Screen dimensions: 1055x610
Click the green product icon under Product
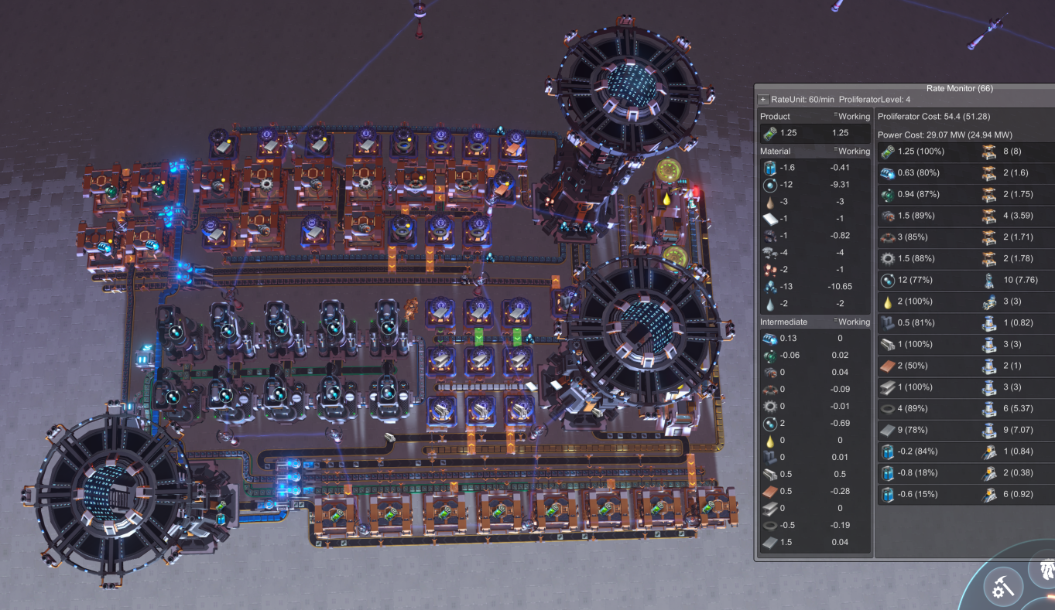point(768,133)
